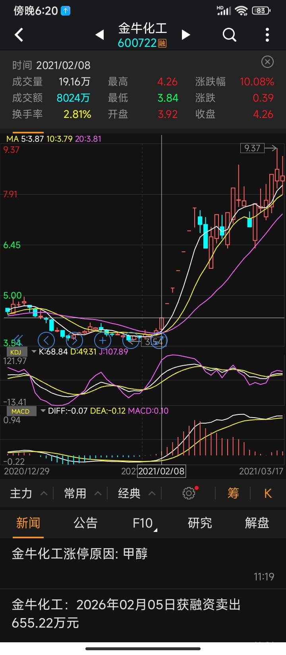Open the 筹 chip distribution view
Screen dimensions: 286x655
[233, 493]
